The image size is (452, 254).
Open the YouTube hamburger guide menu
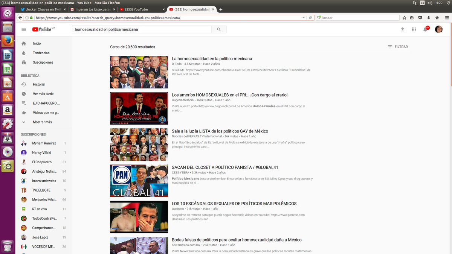pos(24,29)
